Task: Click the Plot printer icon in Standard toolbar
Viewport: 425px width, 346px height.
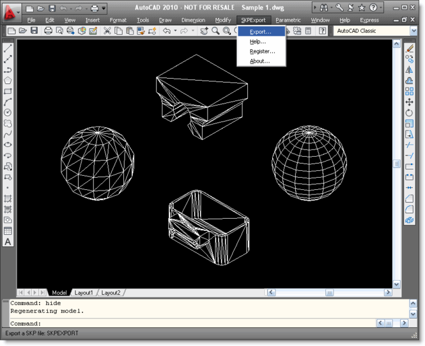Action: coord(48,31)
